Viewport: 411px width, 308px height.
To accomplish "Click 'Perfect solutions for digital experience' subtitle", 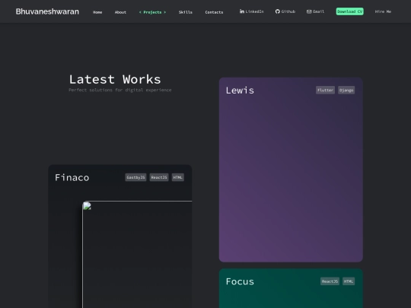I will pyautogui.click(x=120, y=90).
